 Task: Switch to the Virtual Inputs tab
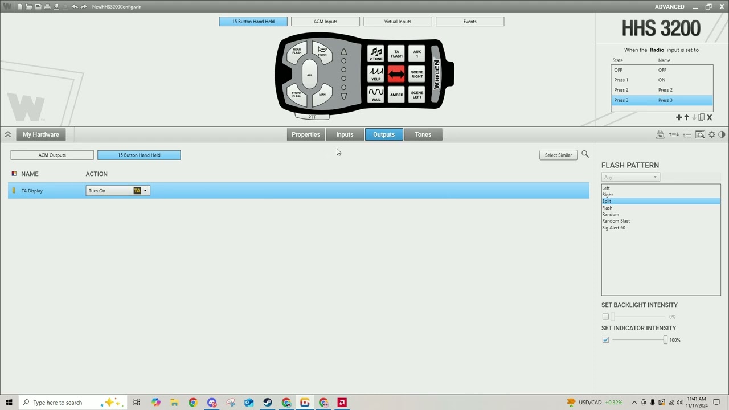398,22
